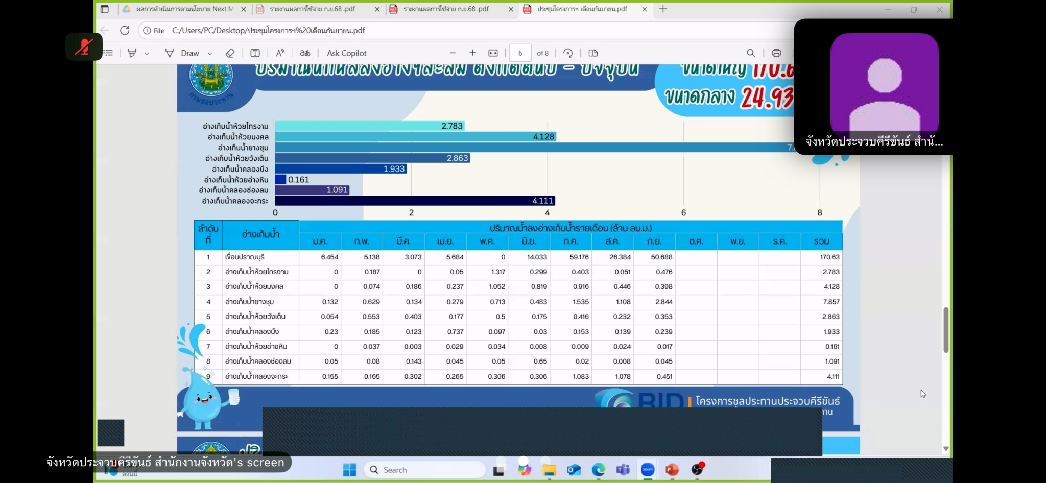Toggle Fit to width view

click(x=493, y=53)
